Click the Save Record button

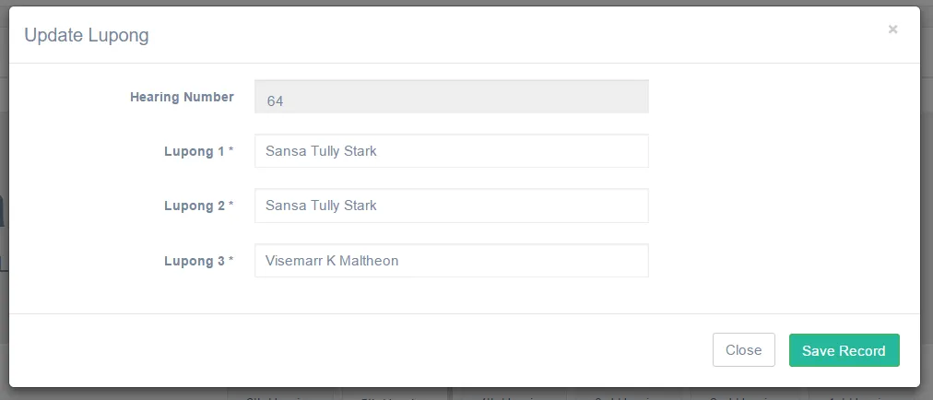(x=844, y=350)
